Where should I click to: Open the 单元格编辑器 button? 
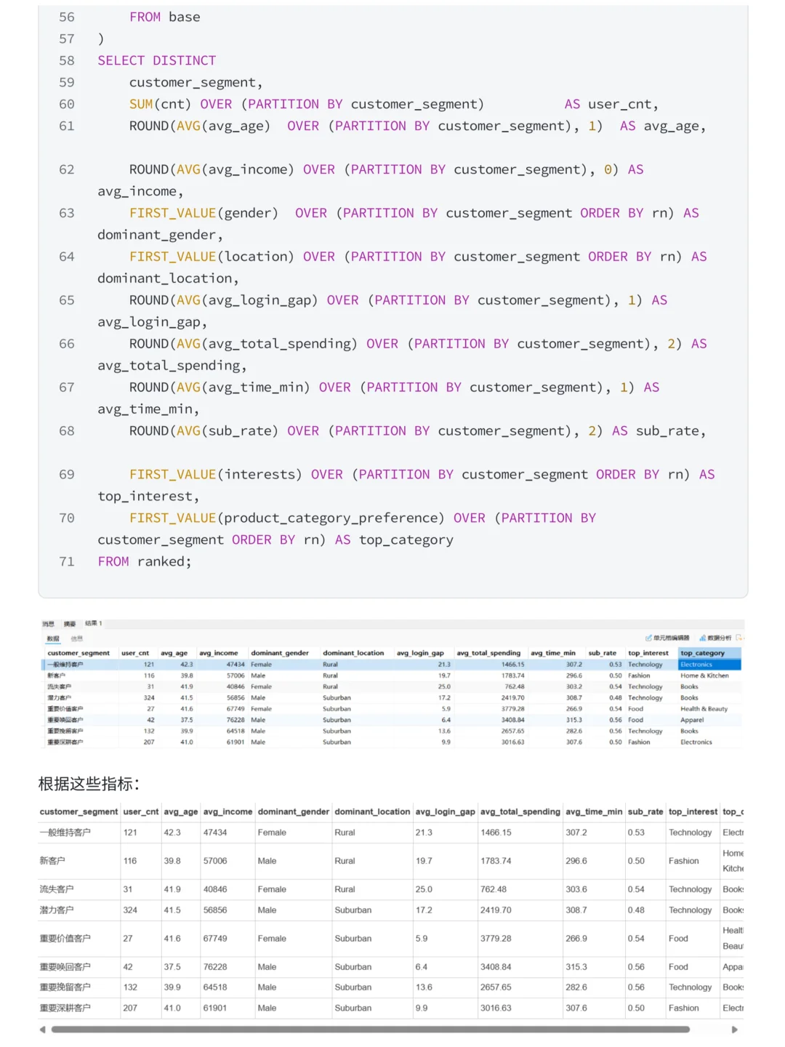[667, 638]
